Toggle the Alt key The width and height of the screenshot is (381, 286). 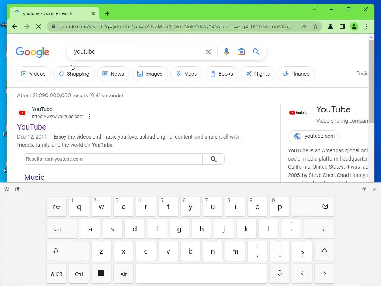click(124, 274)
